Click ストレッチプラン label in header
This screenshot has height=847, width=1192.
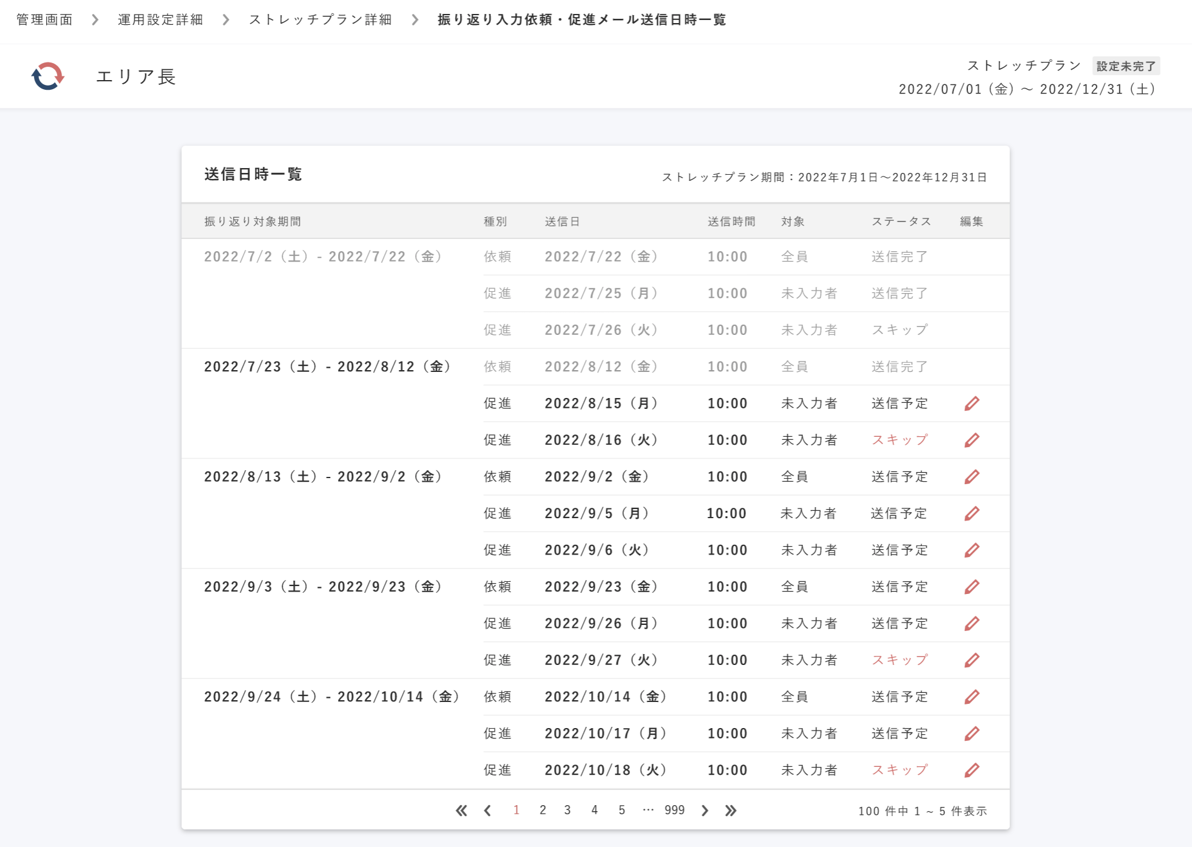tap(1024, 66)
